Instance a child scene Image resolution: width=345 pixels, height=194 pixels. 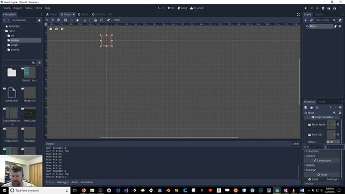point(312,20)
